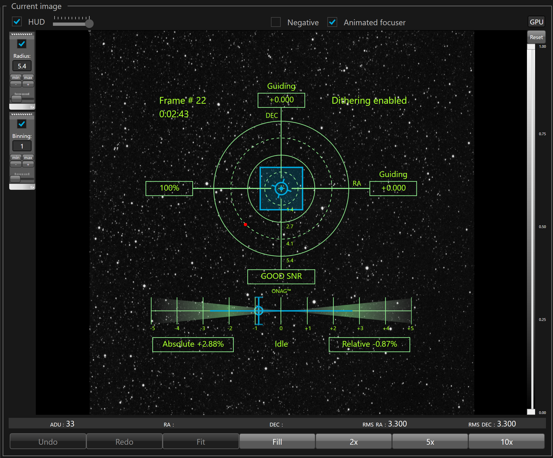Select the Fill zoom option
The width and height of the screenshot is (553, 458).
[277, 442]
